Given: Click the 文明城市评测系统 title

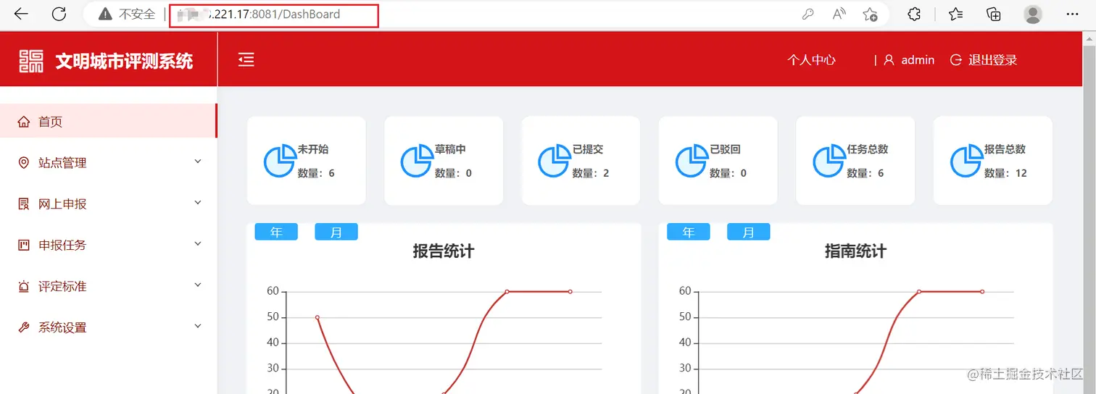Looking at the screenshot, I should tap(124, 61).
